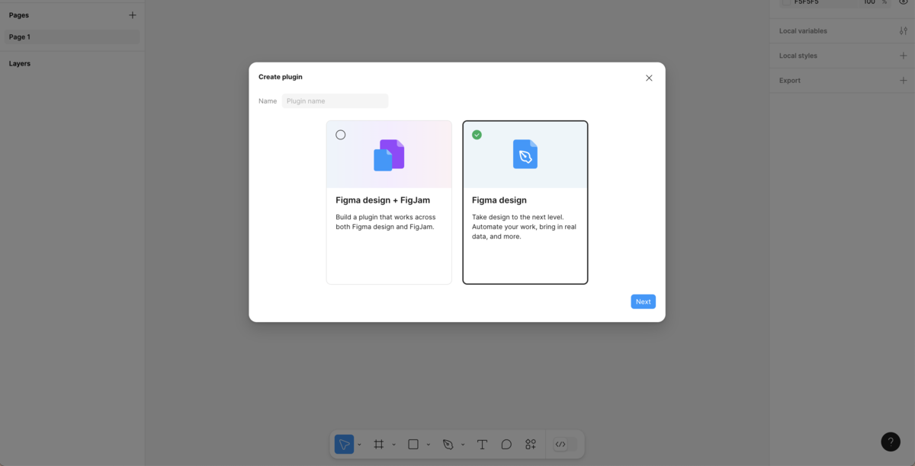Open the shape tools dropdown arrow
Image resolution: width=915 pixels, height=466 pixels.
click(x=429, y=445)
